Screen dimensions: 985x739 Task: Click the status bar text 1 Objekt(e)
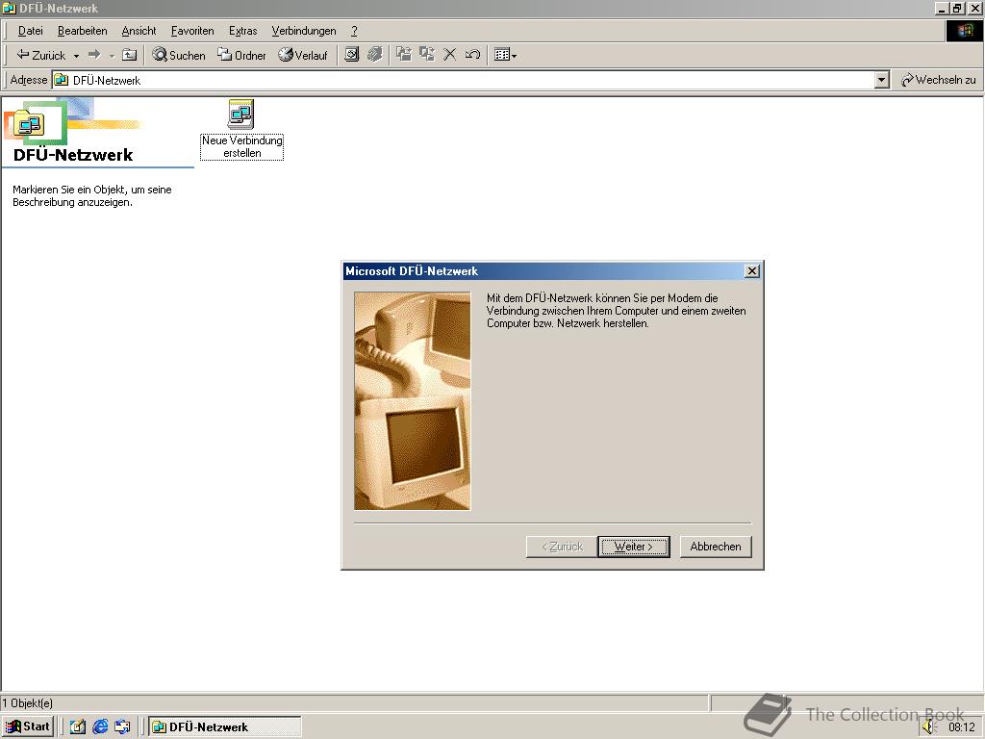click(27, 703)
